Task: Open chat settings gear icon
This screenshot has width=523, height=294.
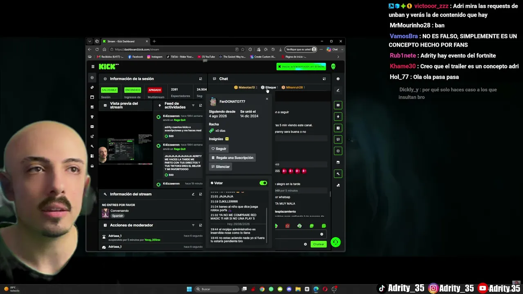Action: [305, 244]
